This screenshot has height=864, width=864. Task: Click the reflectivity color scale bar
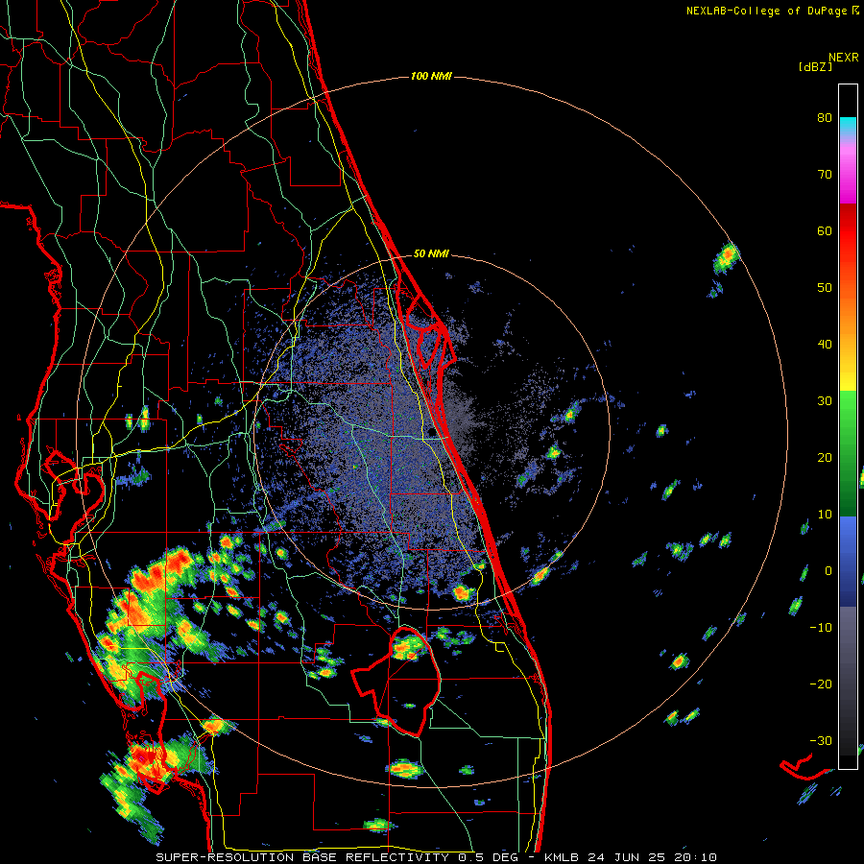[x=848, y=426]
